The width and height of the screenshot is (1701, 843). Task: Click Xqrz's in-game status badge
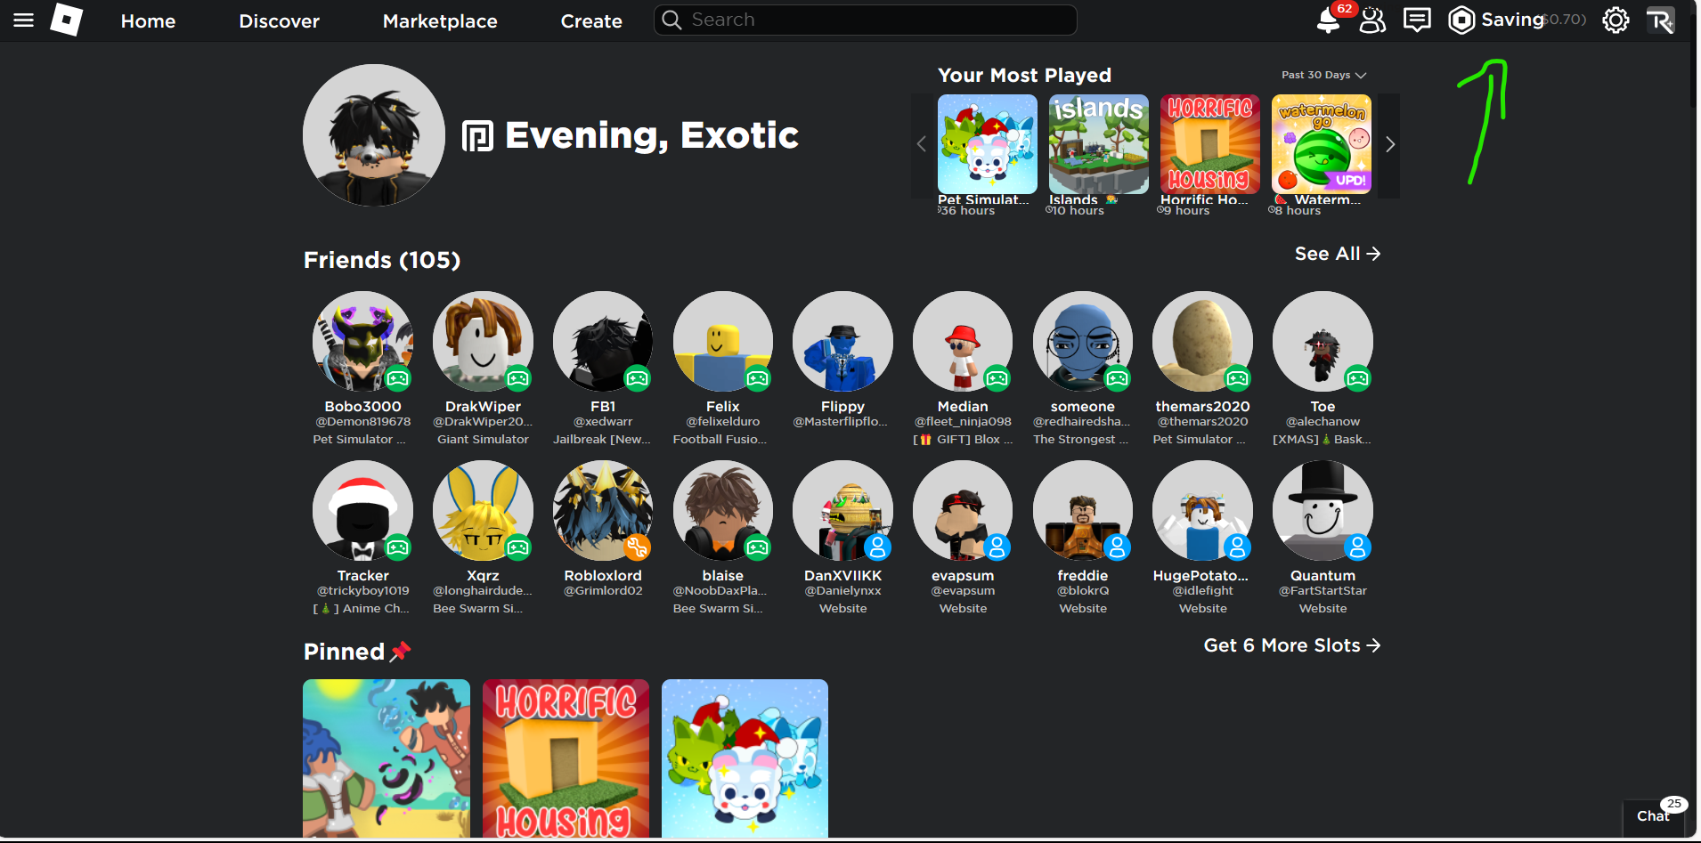pyautogui.click(x=518, y=547)
